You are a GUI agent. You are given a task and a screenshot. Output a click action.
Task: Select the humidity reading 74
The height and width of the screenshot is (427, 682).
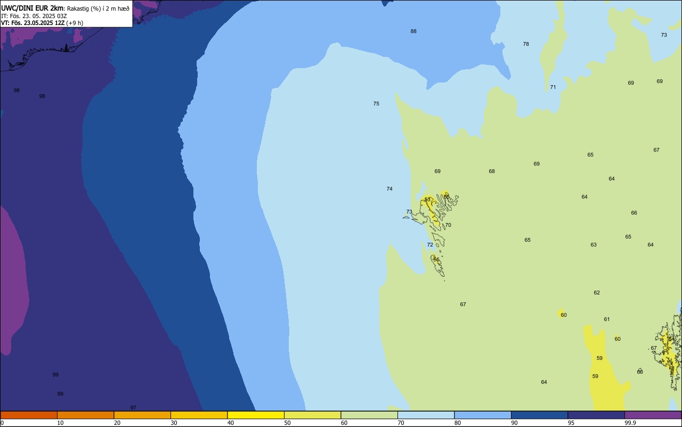click(389, 189)
